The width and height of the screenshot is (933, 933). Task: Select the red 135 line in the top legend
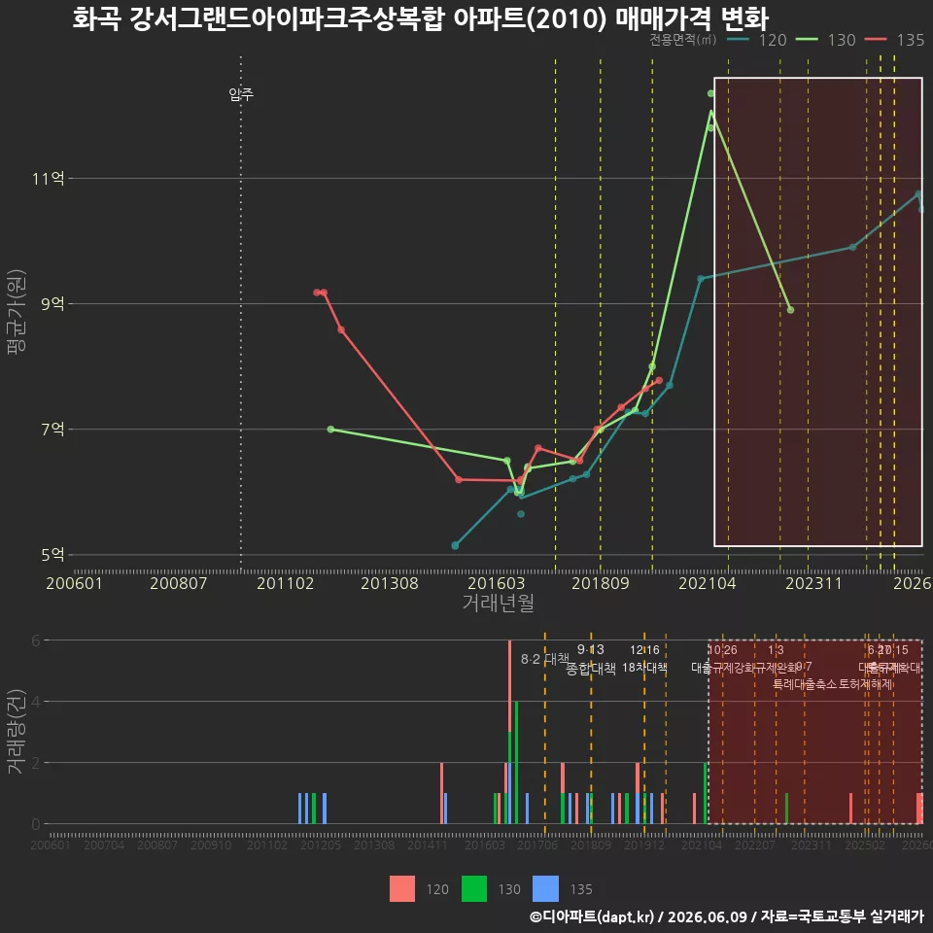point(876,40)
